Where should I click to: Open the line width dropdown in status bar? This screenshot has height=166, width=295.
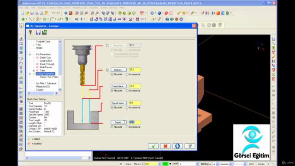(245, 164)
